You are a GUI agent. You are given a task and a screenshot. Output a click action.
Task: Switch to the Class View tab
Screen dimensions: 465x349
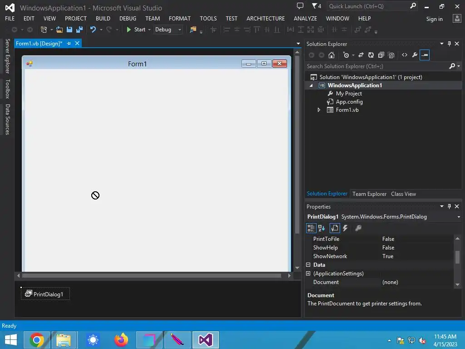point(403,194)
